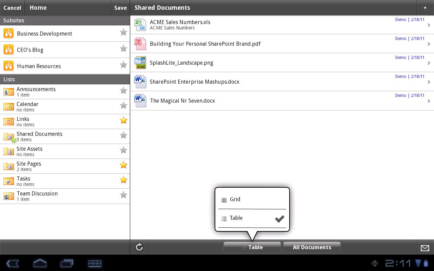Viewport: 434px width, 271px height.
Task: Select the Announcements list icon
Action: pos(8,91)
